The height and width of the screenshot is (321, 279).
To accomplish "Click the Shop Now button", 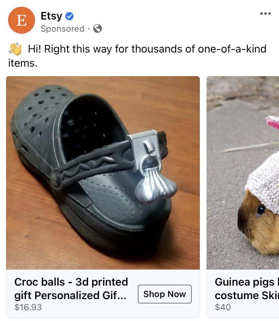I will coord(165,294).
